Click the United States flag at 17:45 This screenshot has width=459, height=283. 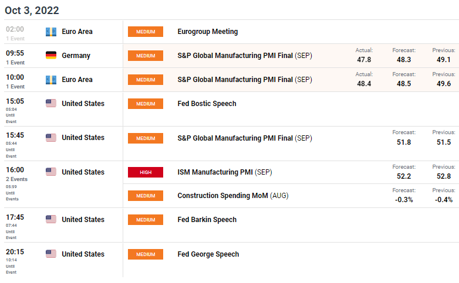[51, 219]
